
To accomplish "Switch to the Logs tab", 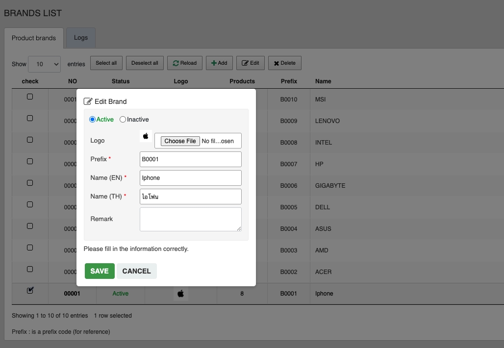I will [x=81, y=38].
